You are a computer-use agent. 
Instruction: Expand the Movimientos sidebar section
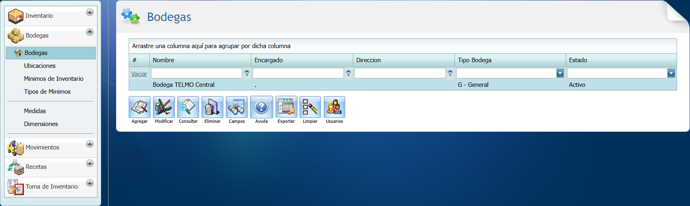pyautogui.click(x=90, y=144)
